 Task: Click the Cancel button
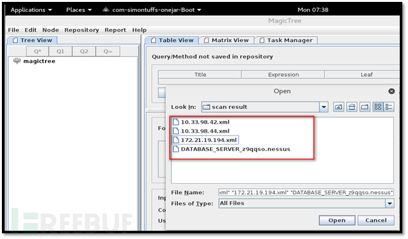376,220
